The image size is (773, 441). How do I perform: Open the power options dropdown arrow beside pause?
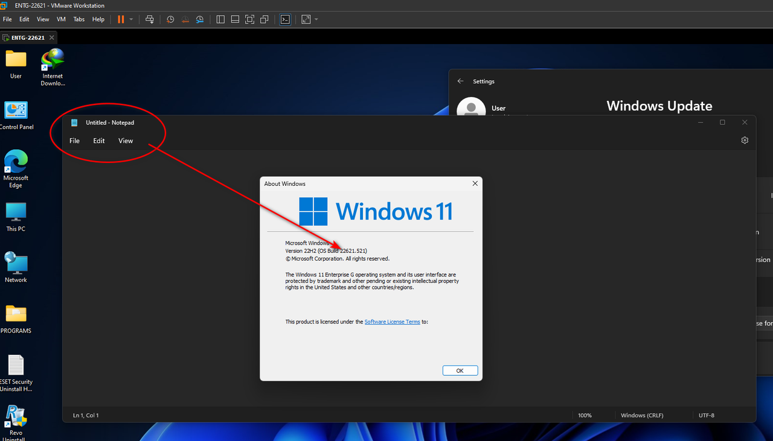[x=131, y=19]
